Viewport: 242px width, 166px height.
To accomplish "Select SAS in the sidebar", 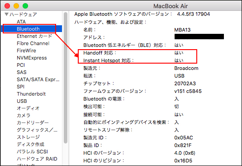I will (22, 72).
